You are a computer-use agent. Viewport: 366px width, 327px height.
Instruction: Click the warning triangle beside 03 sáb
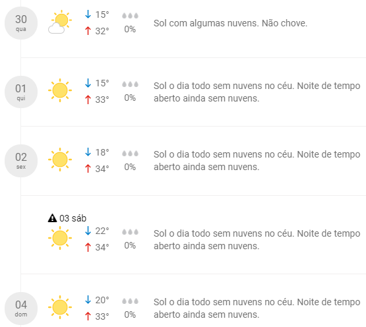coord(52,218)
